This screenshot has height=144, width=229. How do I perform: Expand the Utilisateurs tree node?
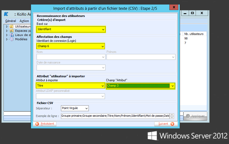pos(7,26)
